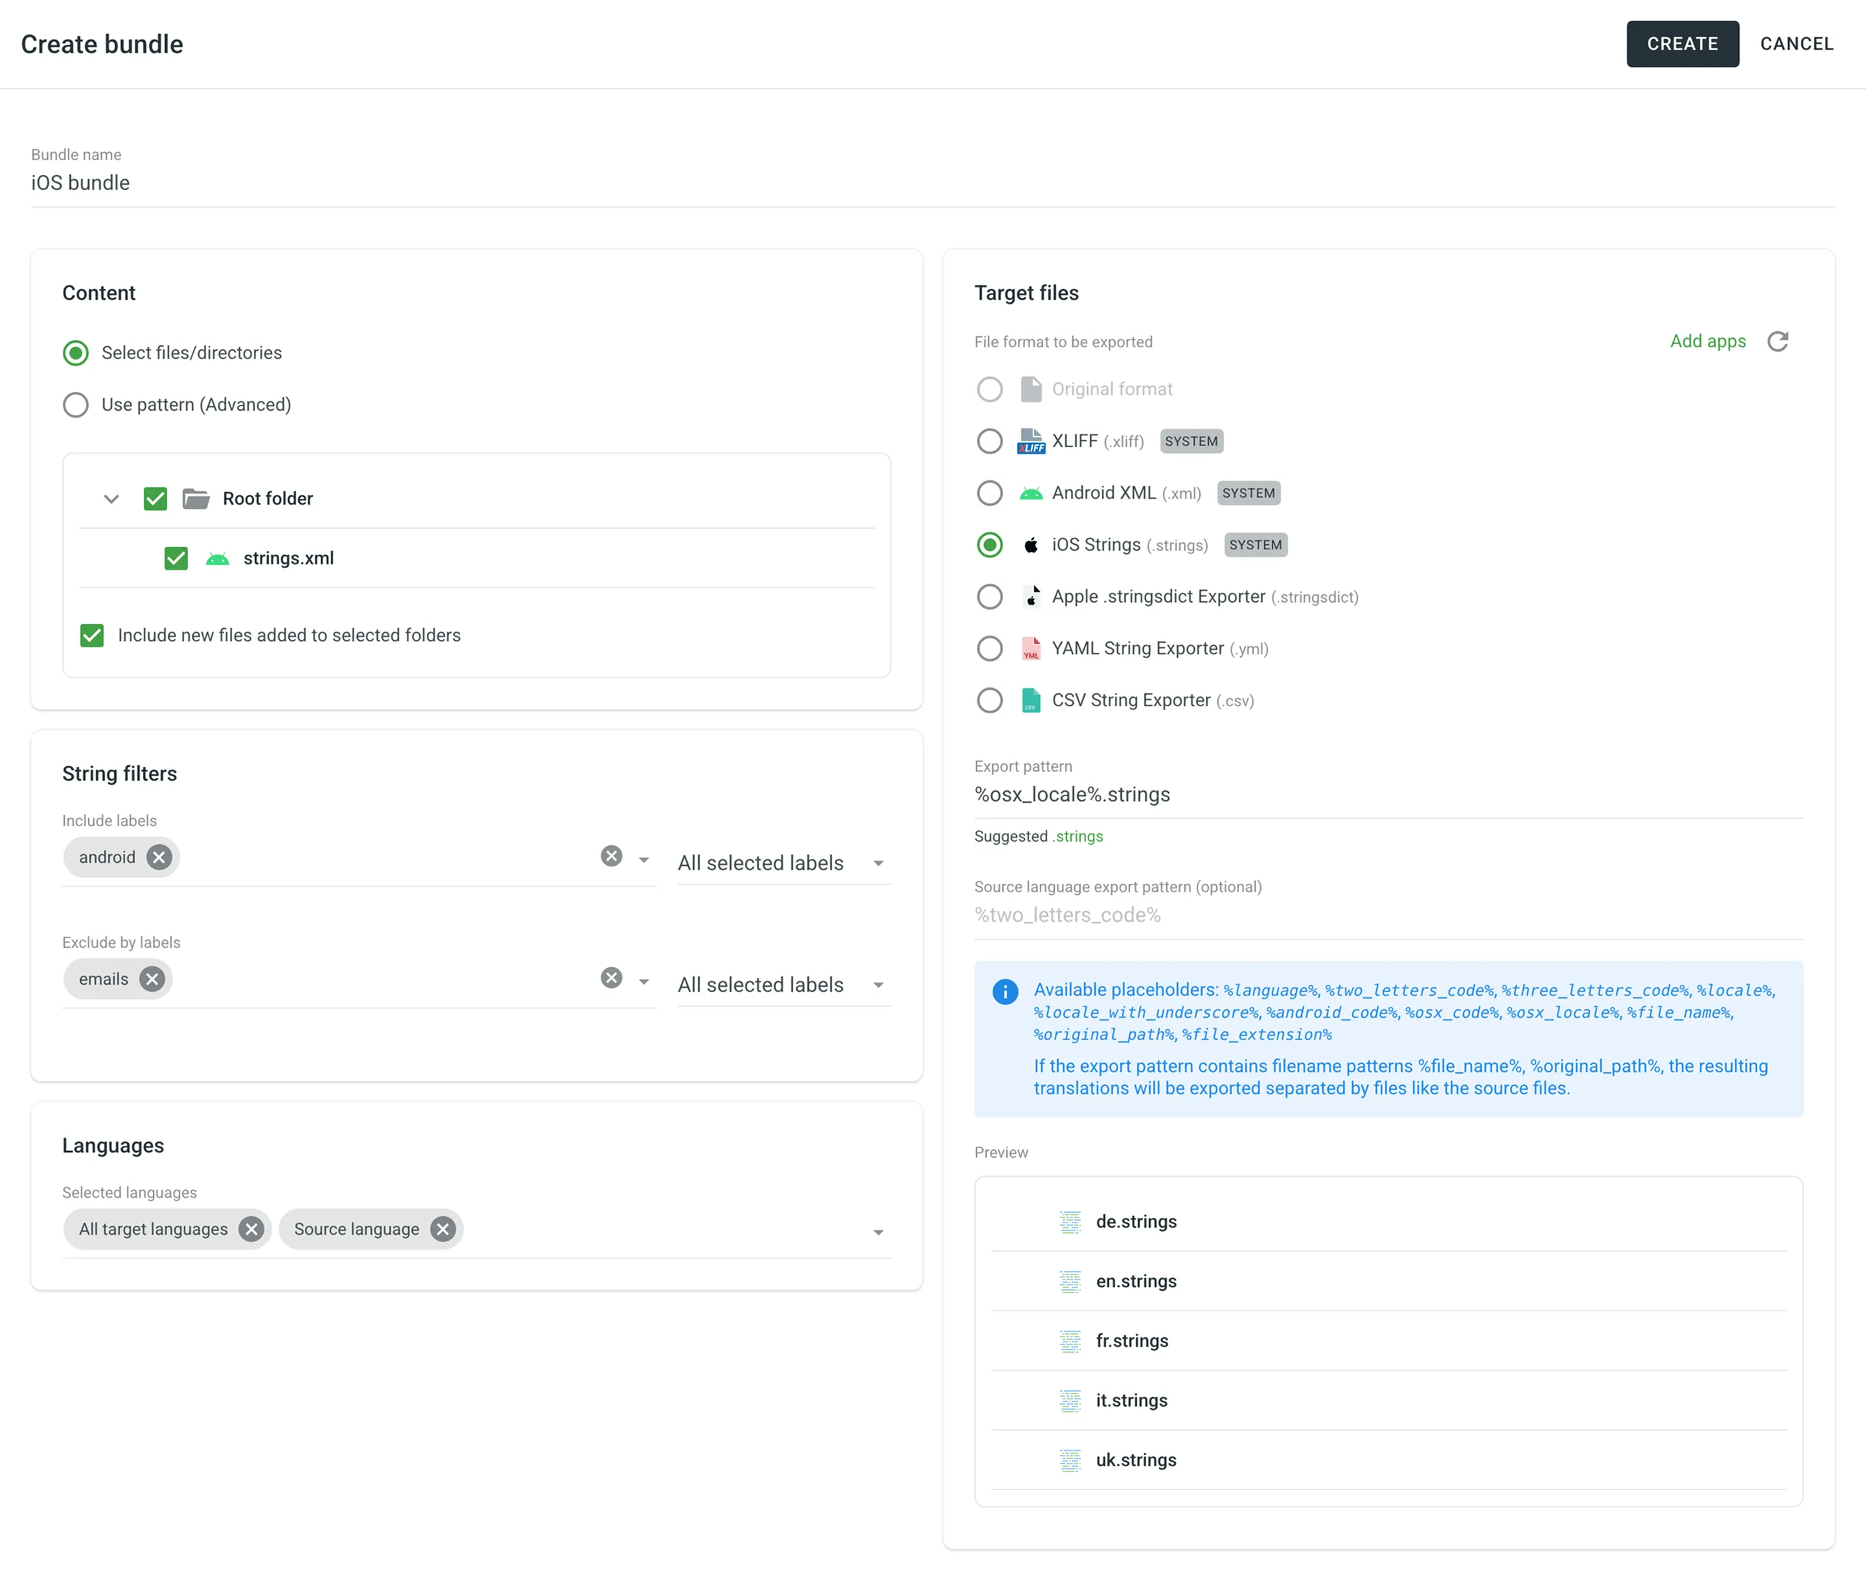Toggle Include new files added to selected folders
This screenshot has height=1586, width=1866.
click(x=92, y=636)
